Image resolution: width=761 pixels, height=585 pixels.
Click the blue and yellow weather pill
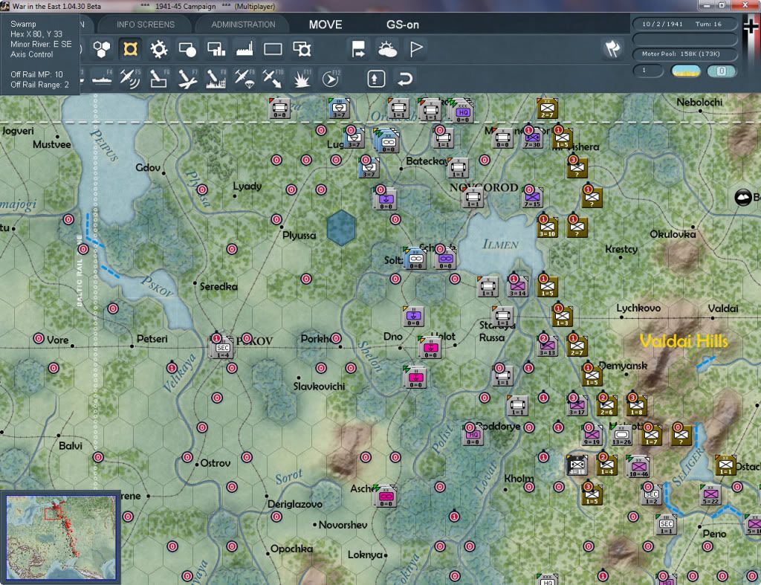coord(685,71)
